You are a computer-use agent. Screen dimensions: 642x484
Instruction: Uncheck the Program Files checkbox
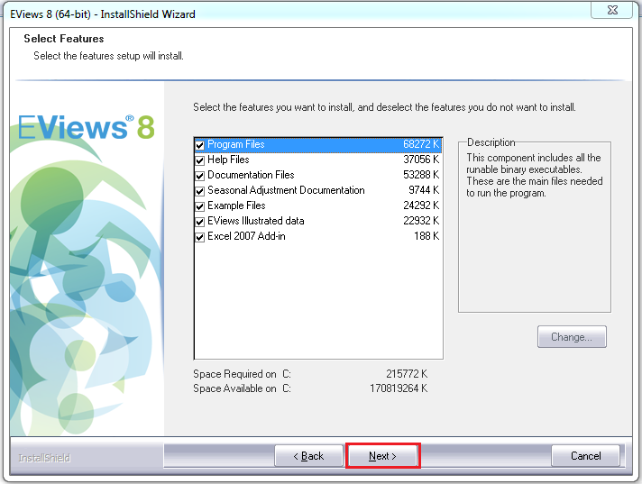click(200, 145)
